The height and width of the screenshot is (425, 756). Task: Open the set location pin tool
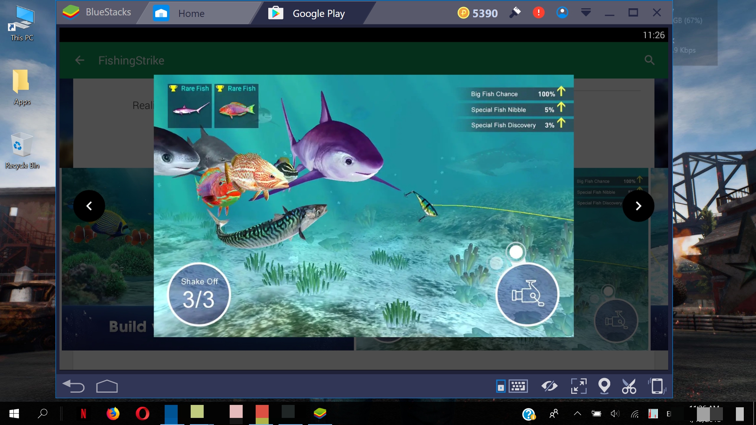point(604,386)
